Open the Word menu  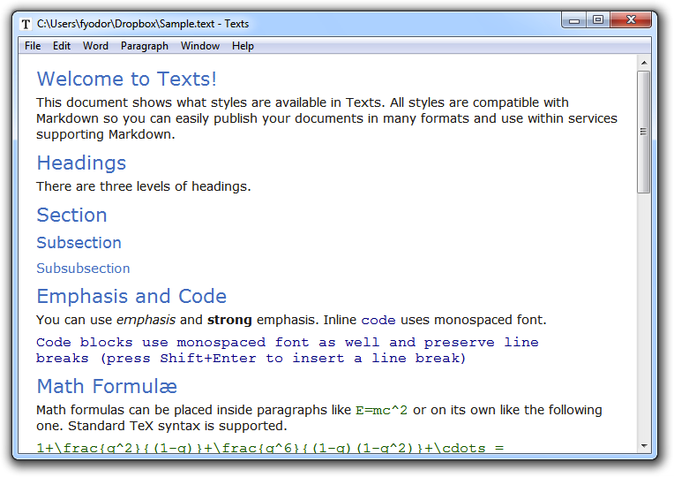tap(95, 46)
